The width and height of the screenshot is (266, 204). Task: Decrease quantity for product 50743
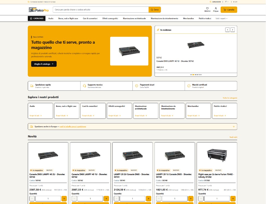tap(32, 199)
